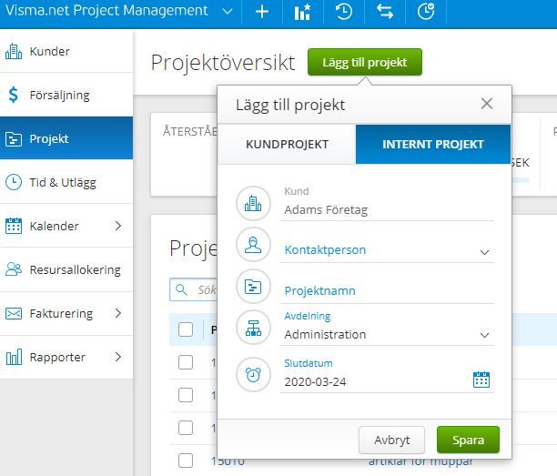Open the timer icon in top bar
Viewport: 557px width, 476px height.
(425, 12)
